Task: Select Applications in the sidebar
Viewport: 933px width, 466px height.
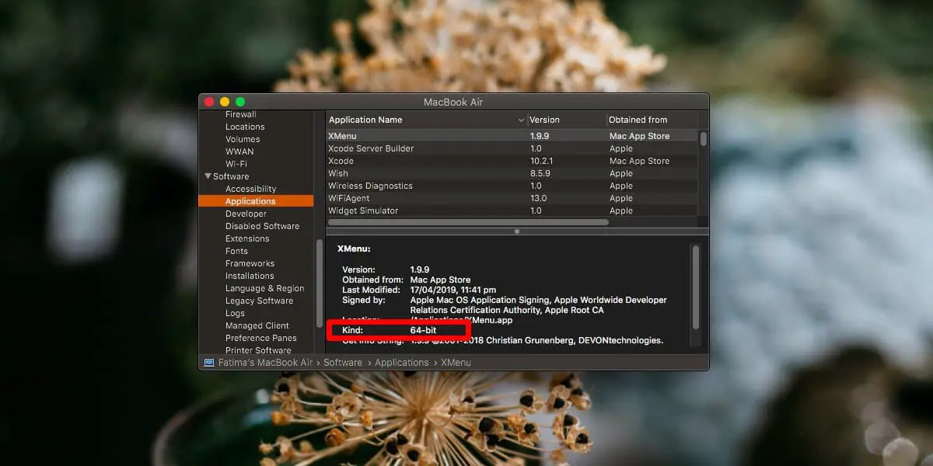Action: coord(257,201)
